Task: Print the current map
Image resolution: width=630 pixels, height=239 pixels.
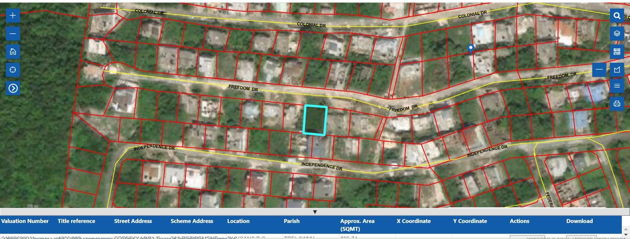Action: [x=617, y=104]
